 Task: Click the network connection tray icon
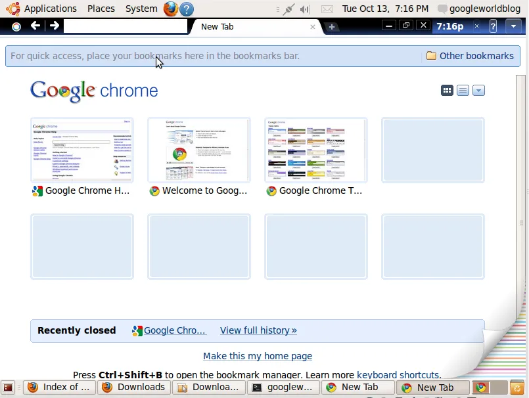pos(288,9)
